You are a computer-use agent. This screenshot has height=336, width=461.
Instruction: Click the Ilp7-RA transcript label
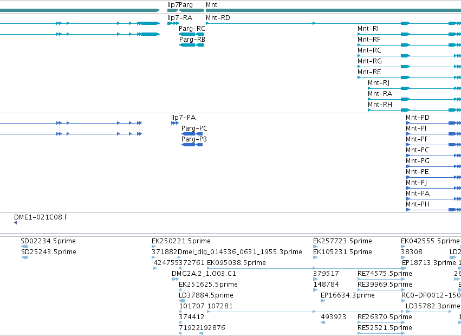(180, 18)
